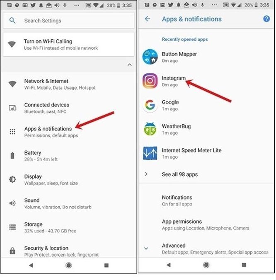Image resolution: width=276 pixels, height=280 pixels.
Task: Tap the Storage icon
Action: pos(12,227)
